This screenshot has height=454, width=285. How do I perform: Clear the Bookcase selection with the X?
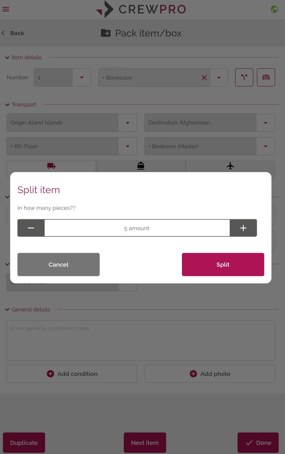[x=204, y=77]
